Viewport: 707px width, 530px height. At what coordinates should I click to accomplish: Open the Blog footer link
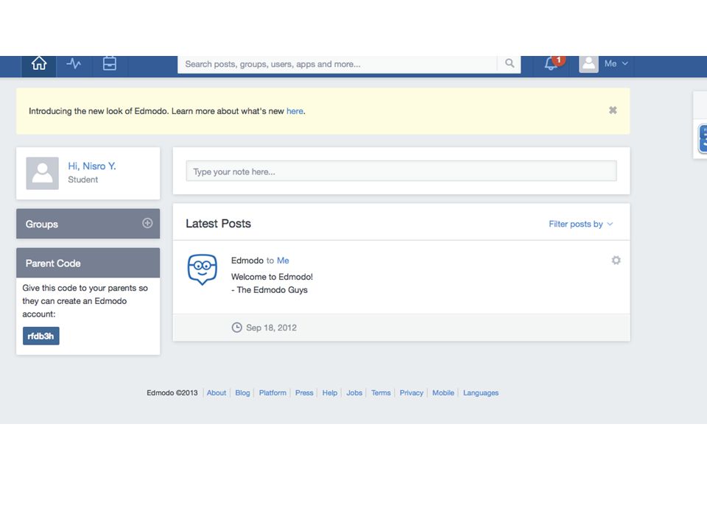click(242, 393)
